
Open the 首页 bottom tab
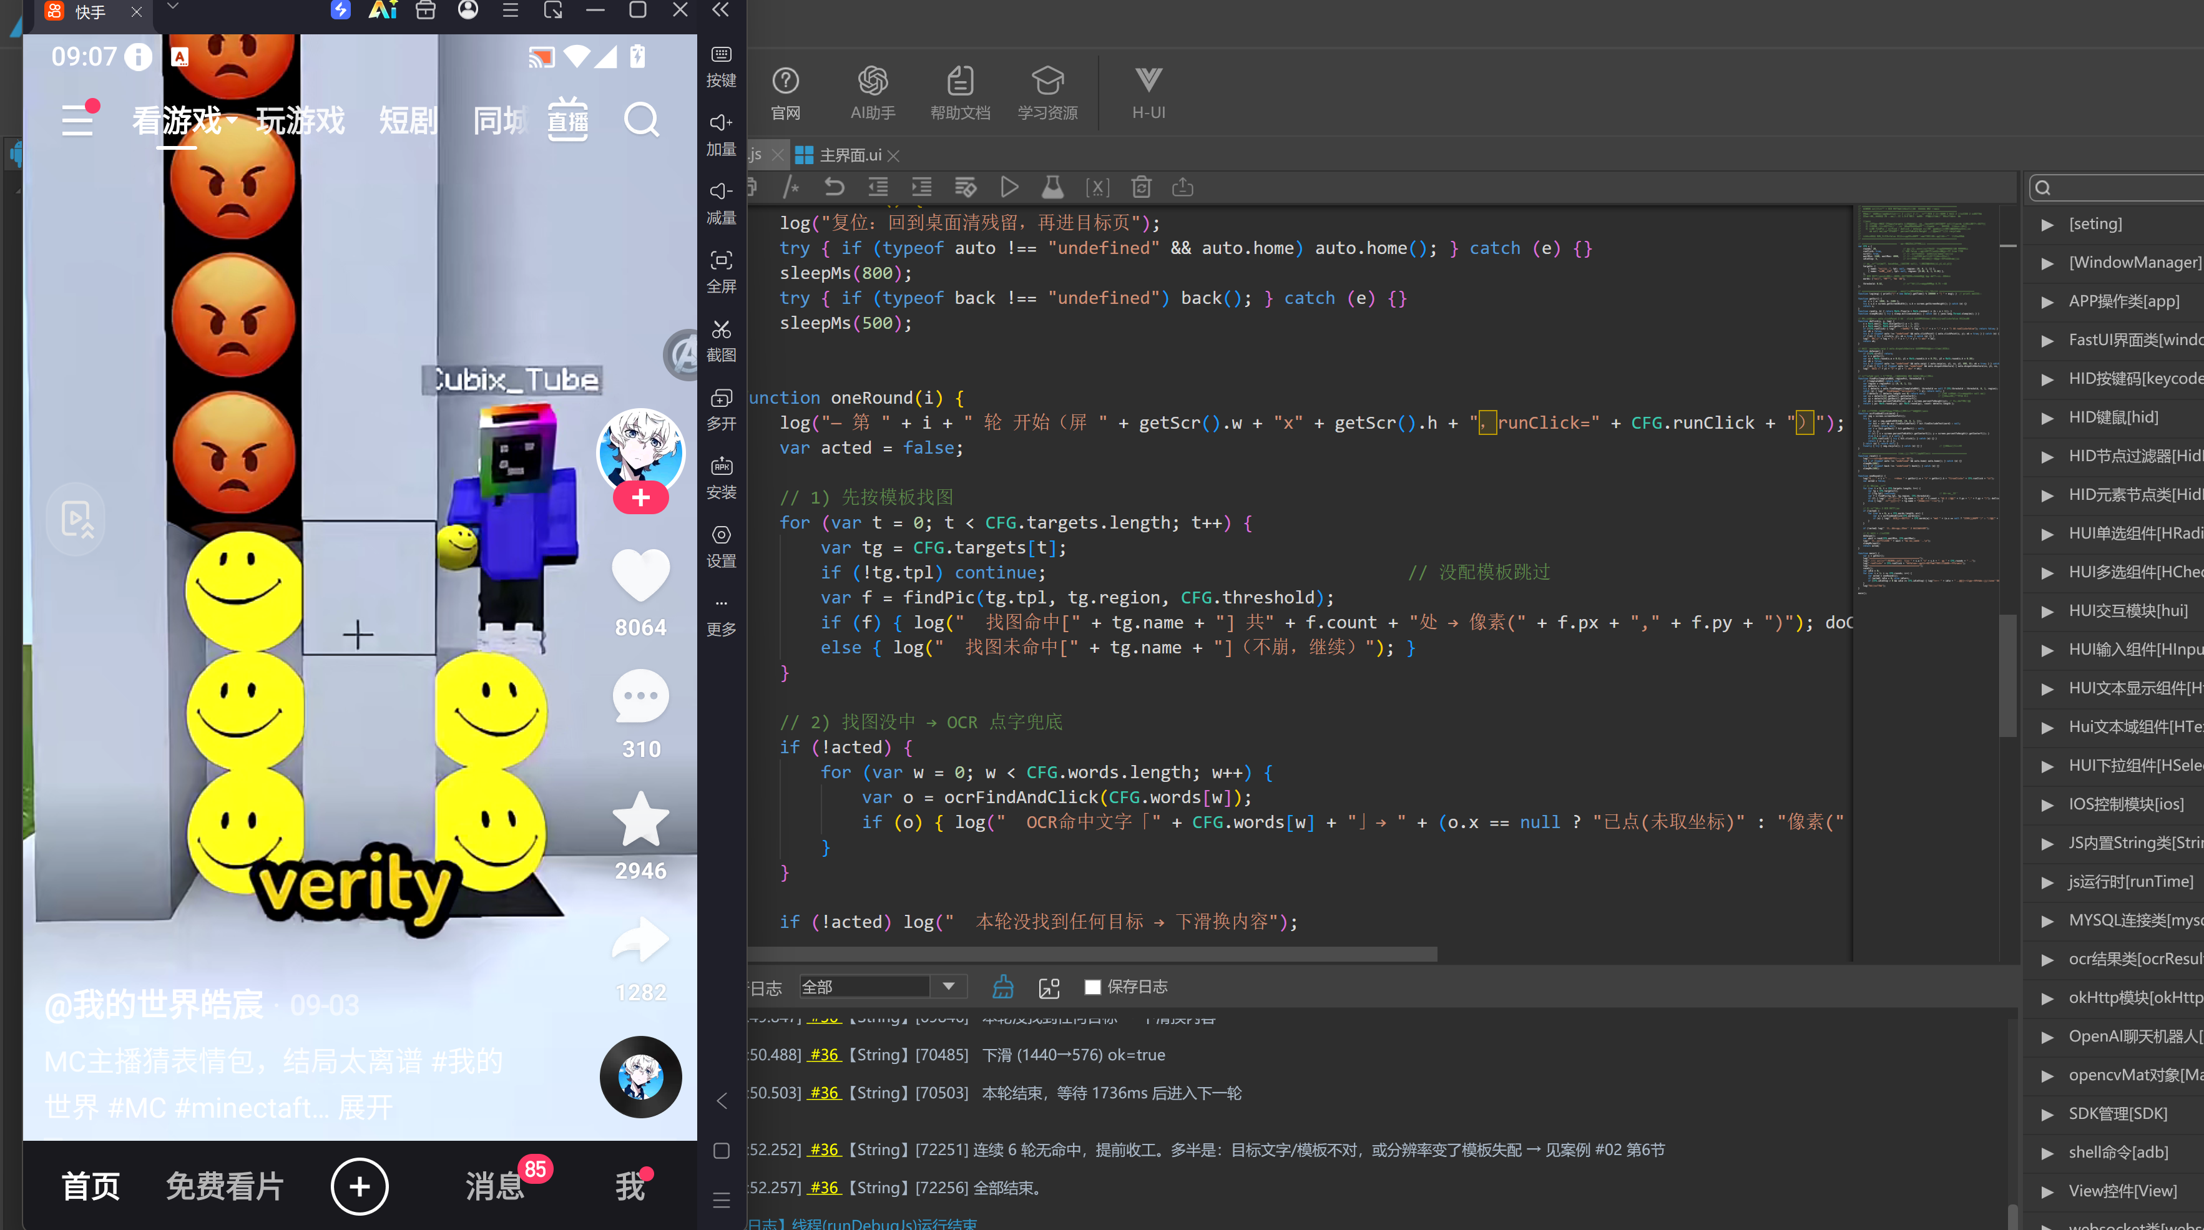point(91,1186)
